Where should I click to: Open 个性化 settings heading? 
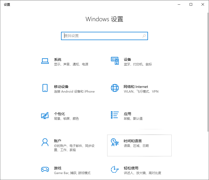point(59,114)
